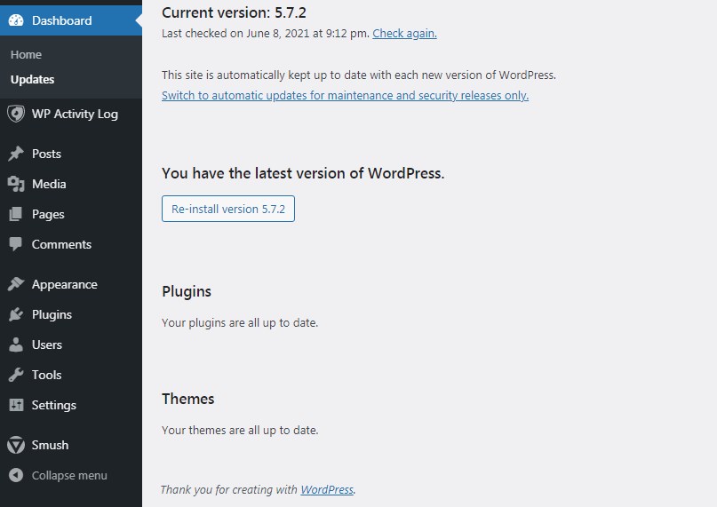Click the Appearance paintbrush icon
Viewport: 717px width, 507px height.
point(16,284)
